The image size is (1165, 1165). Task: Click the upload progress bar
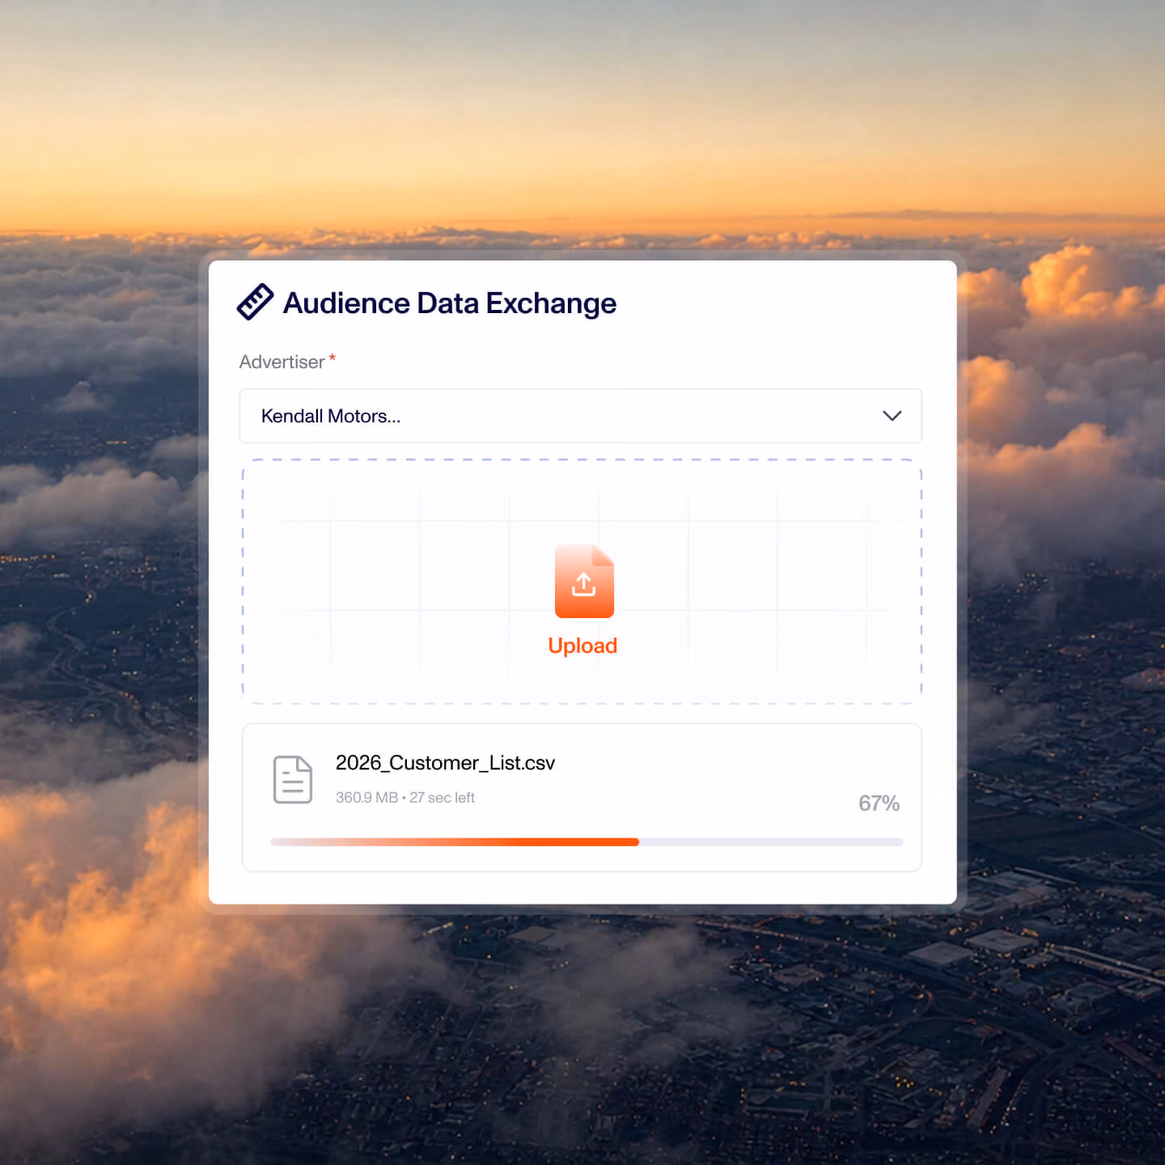click(x=587, y=842)
